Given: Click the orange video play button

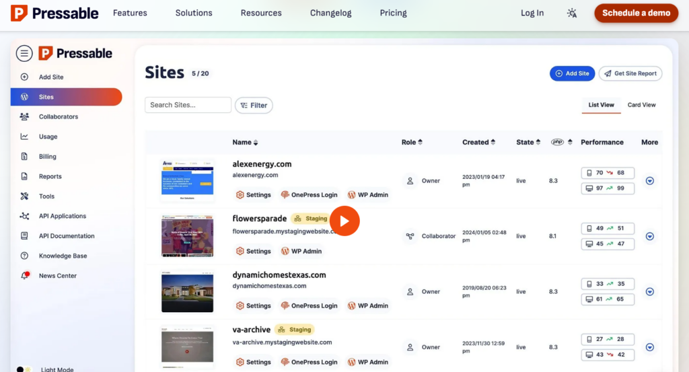Looking at the screenshot, I should (344, 221).
